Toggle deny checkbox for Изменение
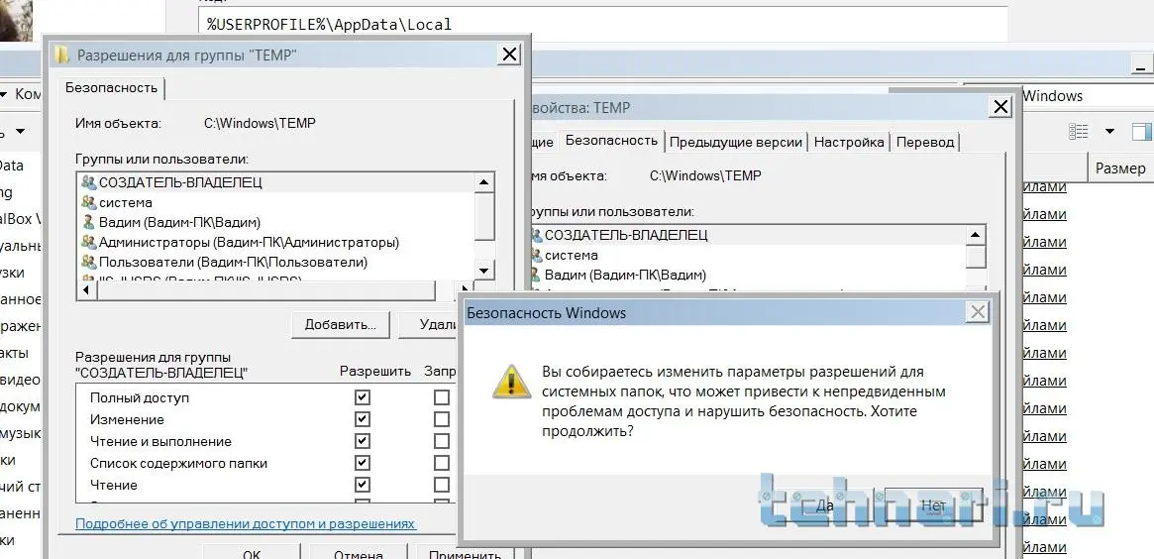 point(441,419)
